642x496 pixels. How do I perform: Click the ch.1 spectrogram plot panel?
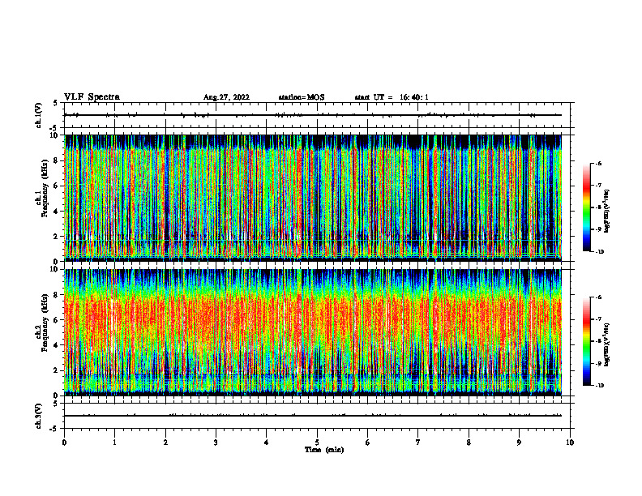[313, 198]
